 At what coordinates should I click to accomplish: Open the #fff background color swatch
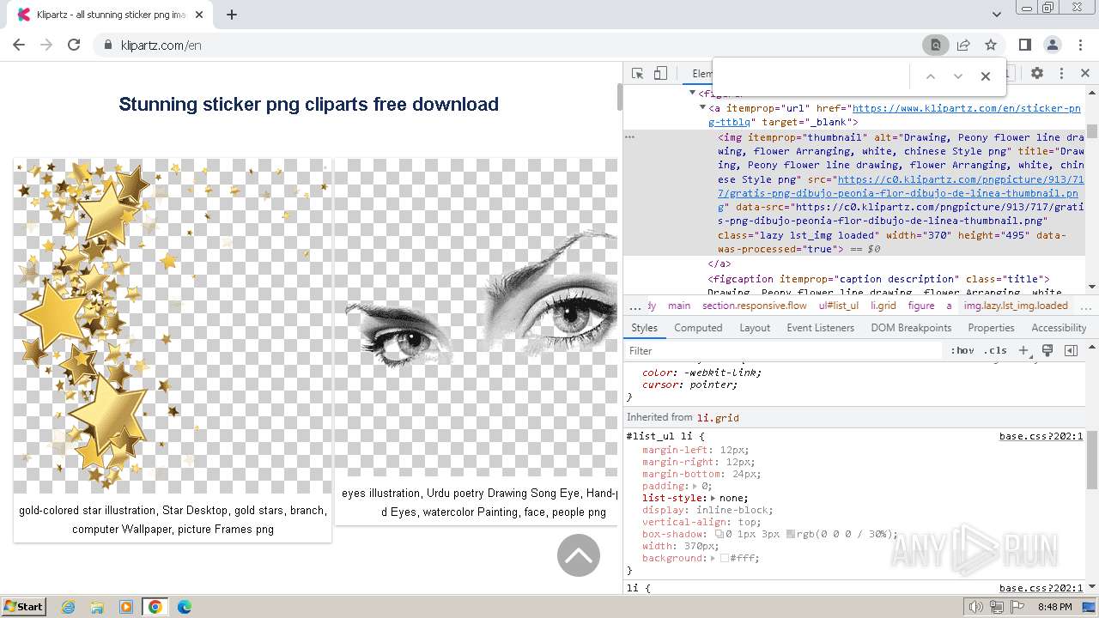725,558
